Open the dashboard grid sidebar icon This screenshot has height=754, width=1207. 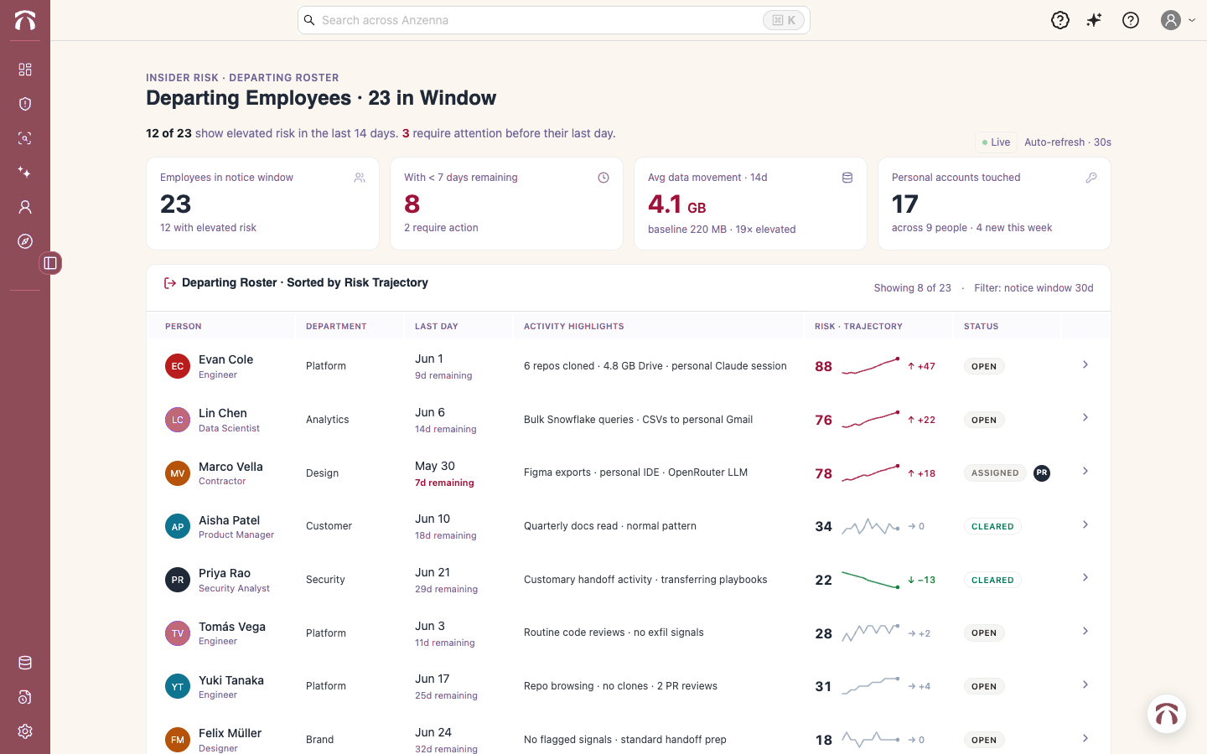tap(25, 70)
